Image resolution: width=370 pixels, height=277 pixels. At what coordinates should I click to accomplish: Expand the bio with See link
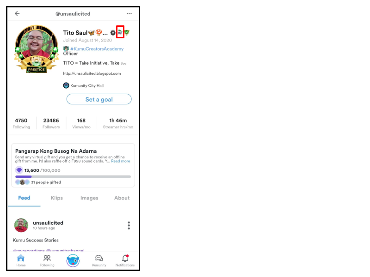click(123, 63)
